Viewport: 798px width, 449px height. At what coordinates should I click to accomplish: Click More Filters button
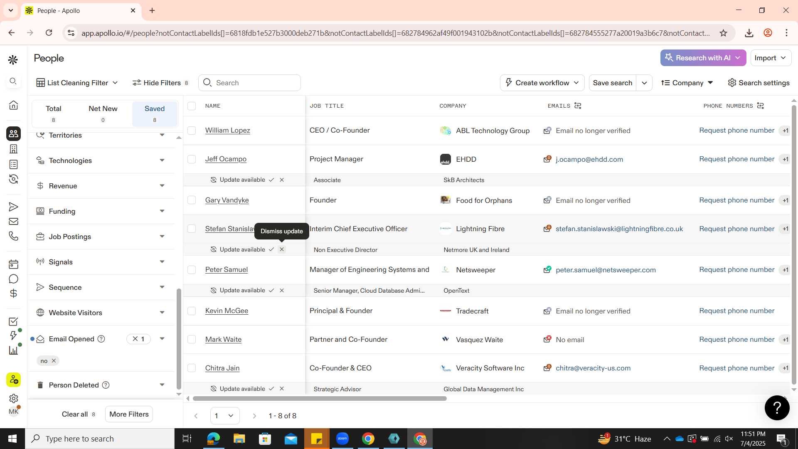pyautogui.click(x=129, y=414)
